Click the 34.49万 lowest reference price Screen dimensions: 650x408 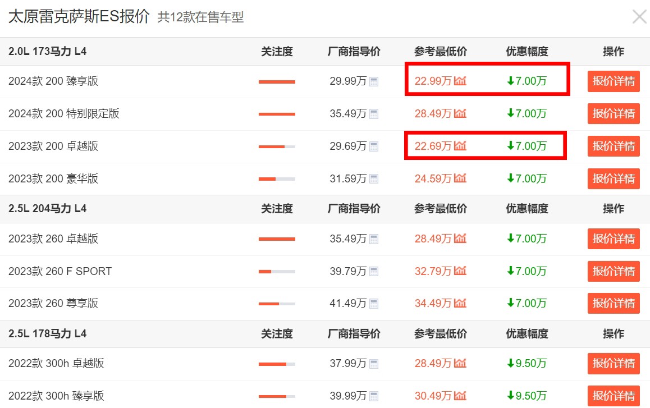pos(433,304)
